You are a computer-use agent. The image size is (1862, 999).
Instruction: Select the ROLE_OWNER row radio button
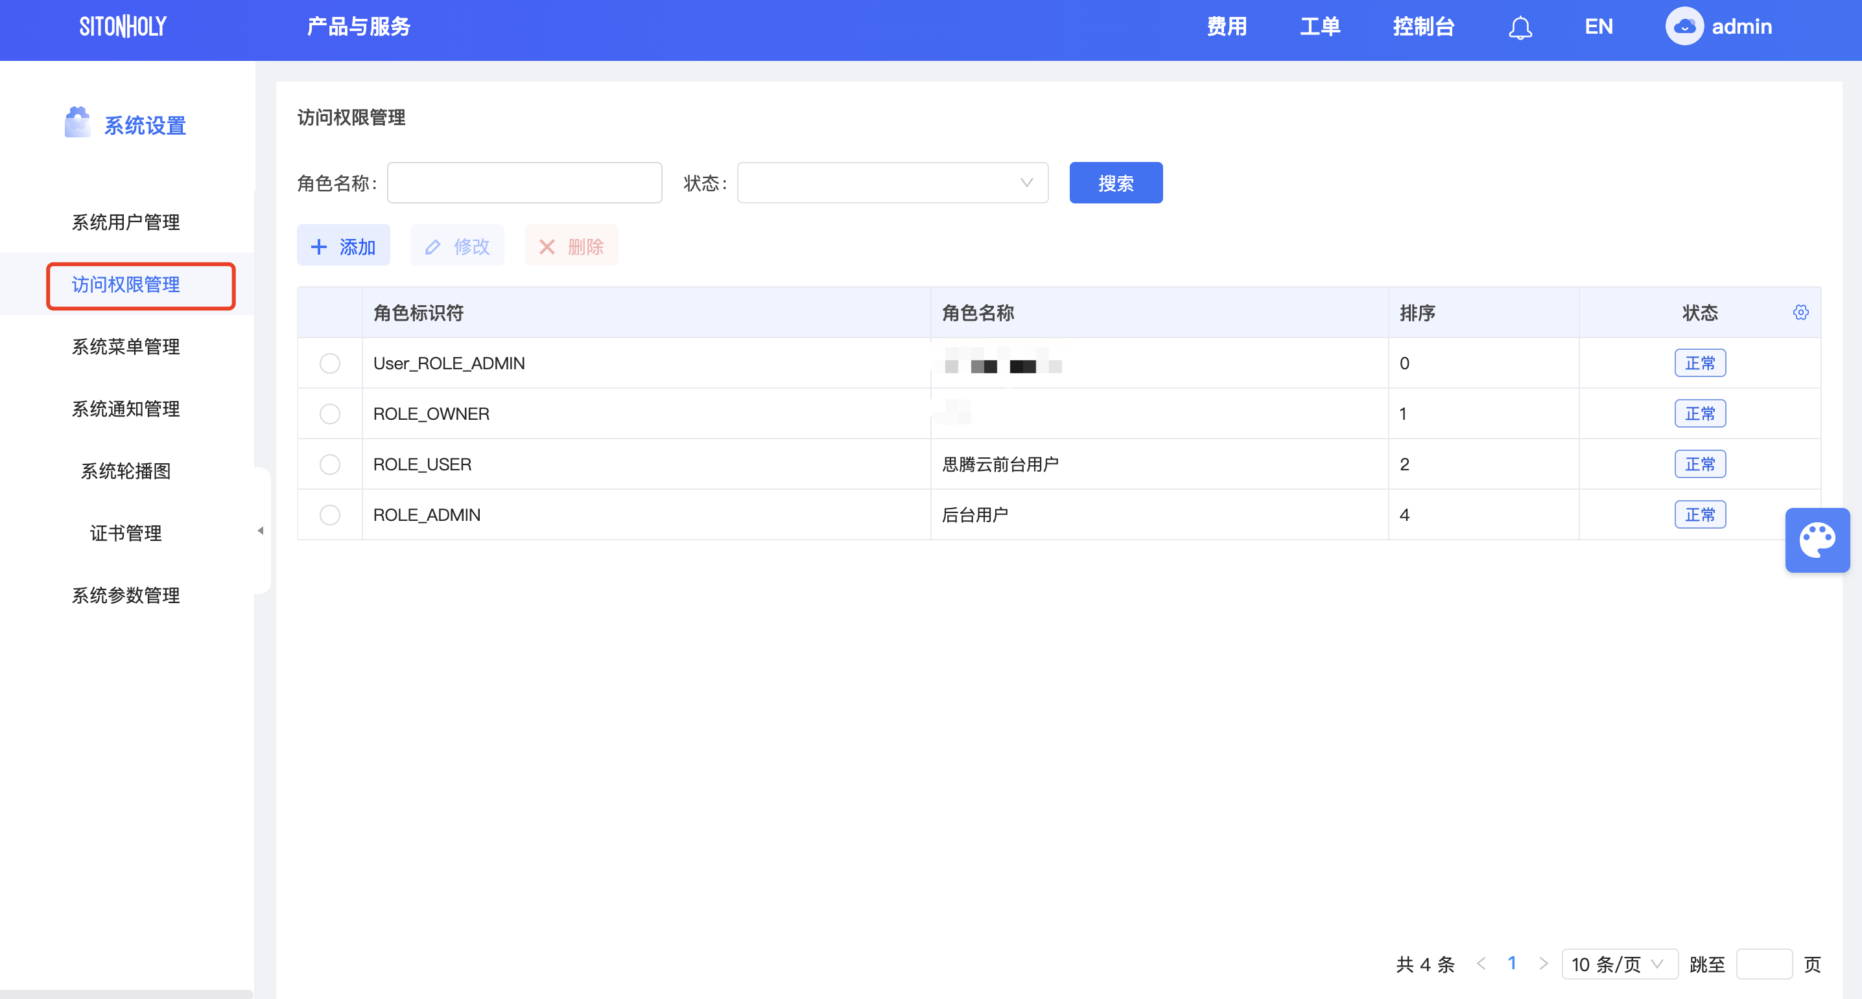pyautogui.click(x=329, y=414)
